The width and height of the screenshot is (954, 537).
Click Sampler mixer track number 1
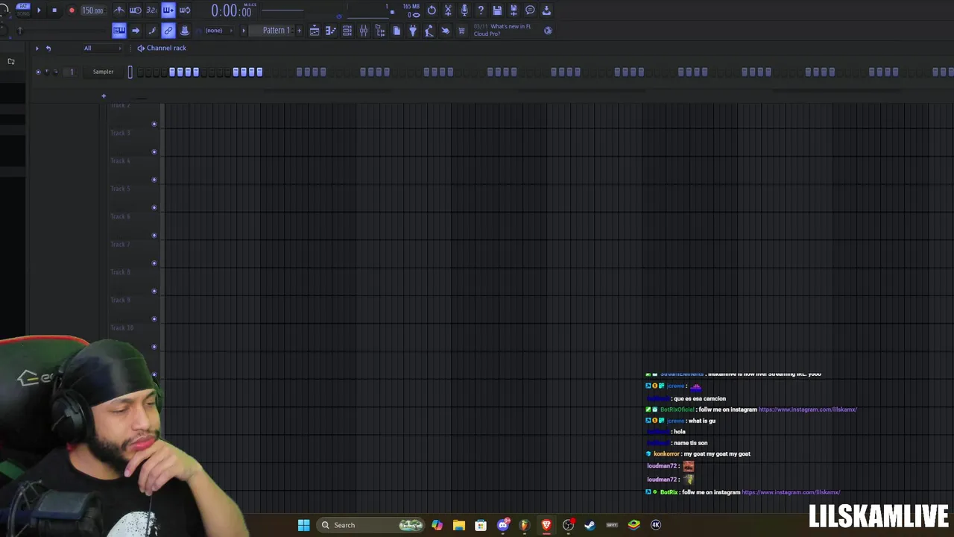coord(72,72)
